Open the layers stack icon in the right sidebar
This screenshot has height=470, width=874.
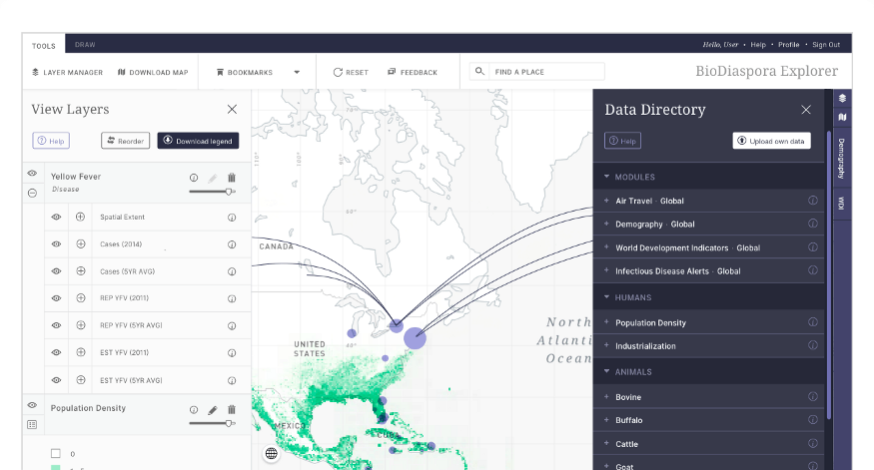[842, 98]
